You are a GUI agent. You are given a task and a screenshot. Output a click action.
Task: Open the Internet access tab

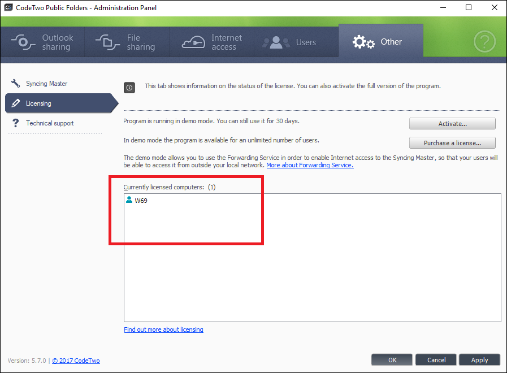coord(212,42)
